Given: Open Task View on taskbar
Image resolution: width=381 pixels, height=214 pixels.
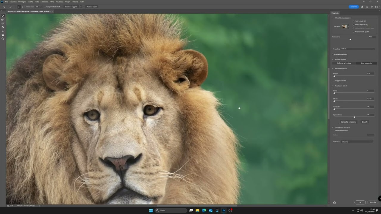Looking at the screenshot, I should coord(191,210).
